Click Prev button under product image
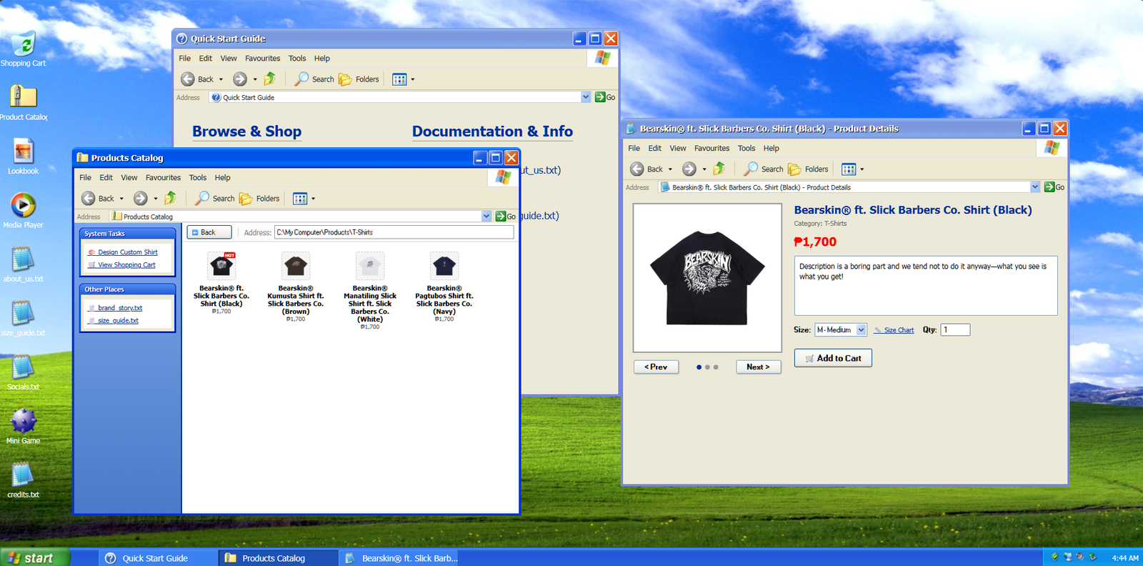The image size is (1143, 566). click(x=656, y=367)
